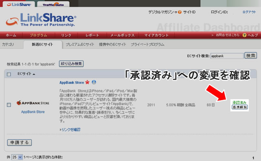261x161 pixels.
Task: Open the プログラム menu in red navigation bar
Action: pos(38,35)
